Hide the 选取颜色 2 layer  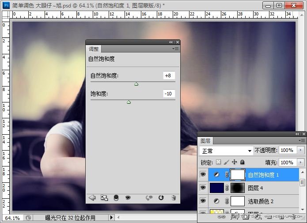[203, 200]
